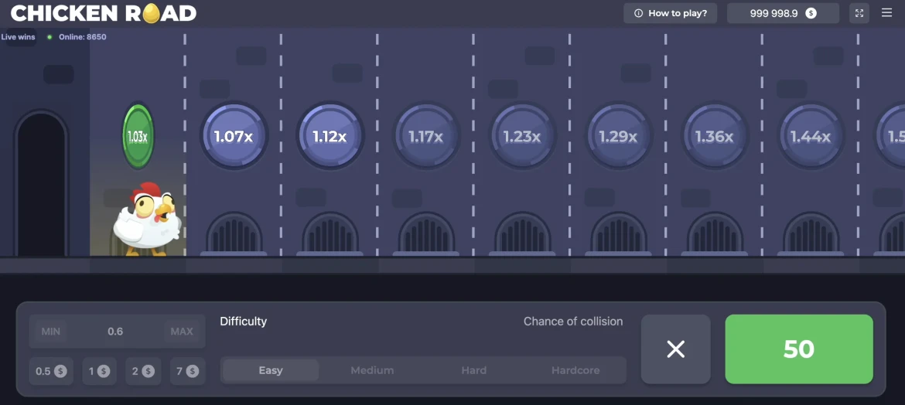Screen dimensions: 905x405
Task: Click the 1.23x multiplier disc
Action: (x=522, y=136)
